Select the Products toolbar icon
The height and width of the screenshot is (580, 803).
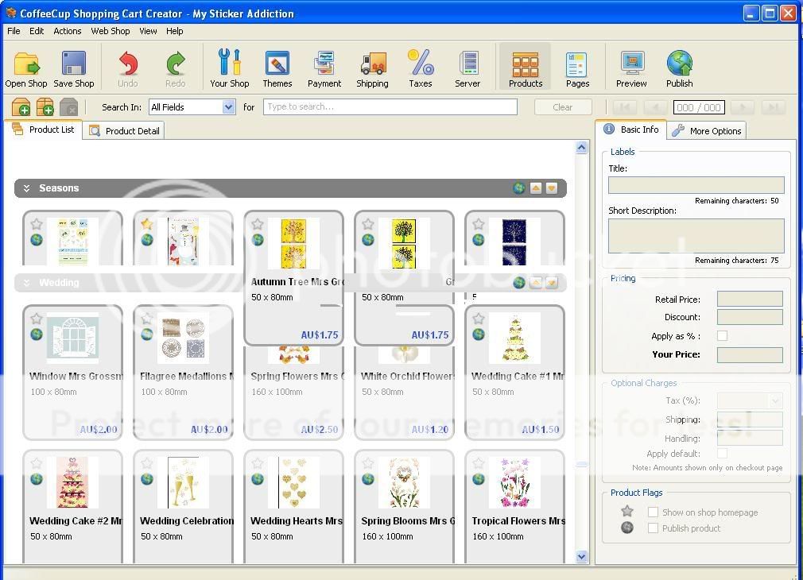[x=526, y=68]
